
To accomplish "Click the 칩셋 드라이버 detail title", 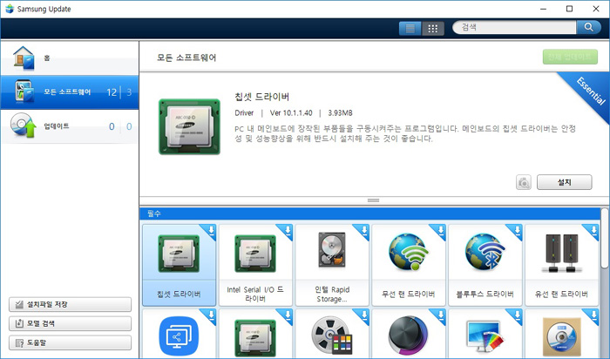I will click(x=261, y=97).
